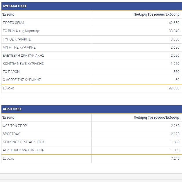Screen dimensions: 182x182
Task: Select ΦΩΣ ΤΩΝ ΣΠΟΡ row name
Action: [x=15, y=126]
